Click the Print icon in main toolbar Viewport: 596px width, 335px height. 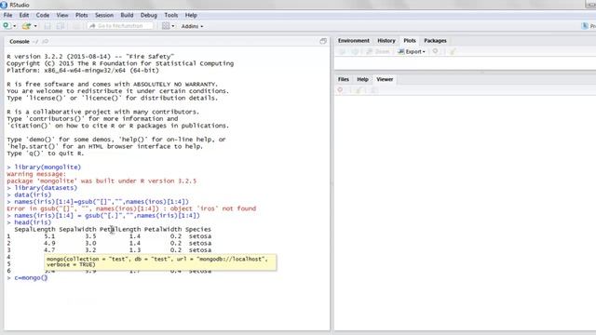tap(76, 26)
